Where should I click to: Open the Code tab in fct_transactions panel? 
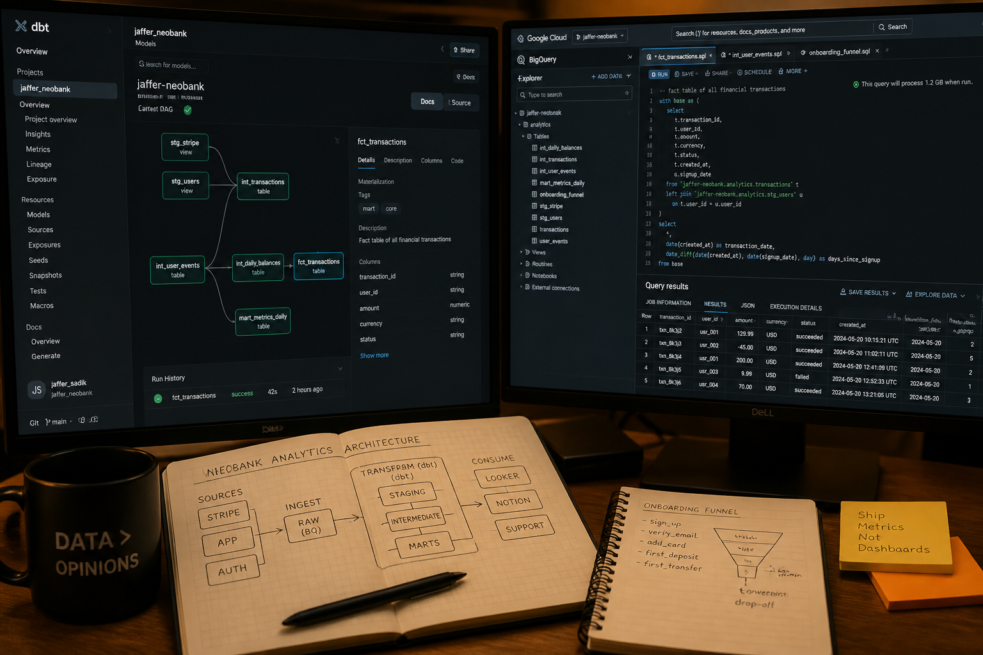[x=457, y=161]
